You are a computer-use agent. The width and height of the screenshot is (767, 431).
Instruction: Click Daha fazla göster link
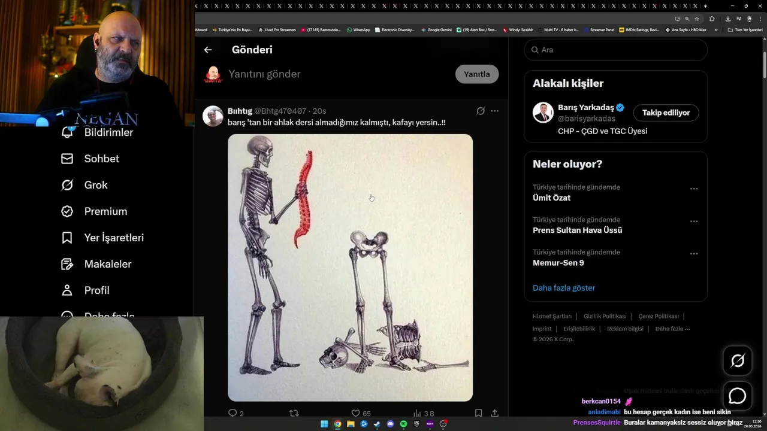click(564, 288)
